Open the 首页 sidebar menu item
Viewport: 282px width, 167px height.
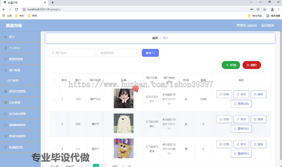[20, 37]
